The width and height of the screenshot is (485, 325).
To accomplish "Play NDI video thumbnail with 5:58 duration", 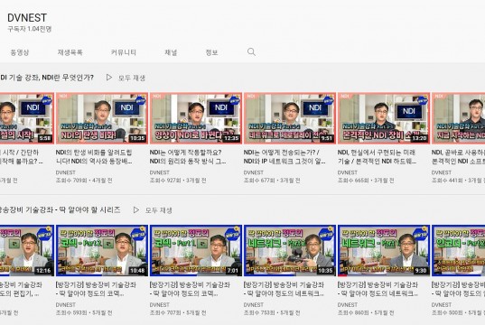I will pyautogui.click(x=27, y=118).
